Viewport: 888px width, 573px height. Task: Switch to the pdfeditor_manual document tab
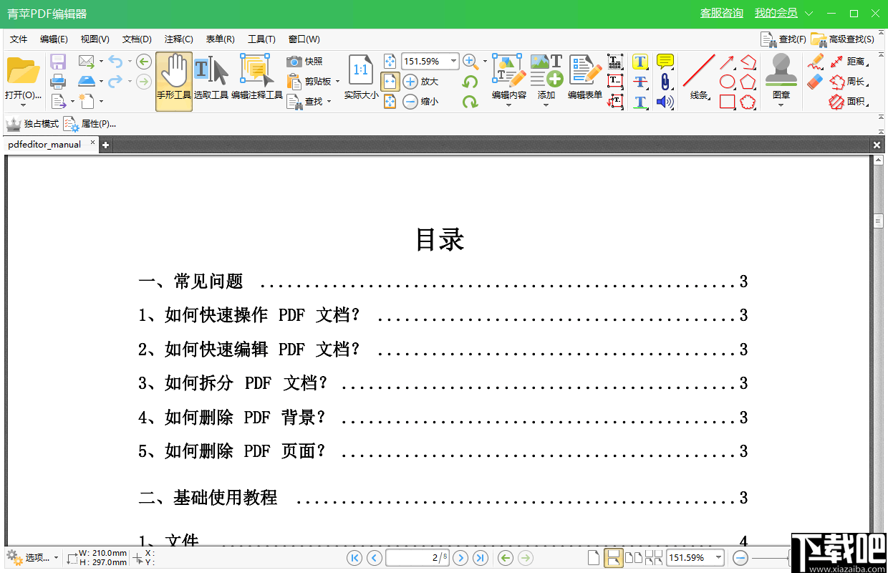[43, 144]
